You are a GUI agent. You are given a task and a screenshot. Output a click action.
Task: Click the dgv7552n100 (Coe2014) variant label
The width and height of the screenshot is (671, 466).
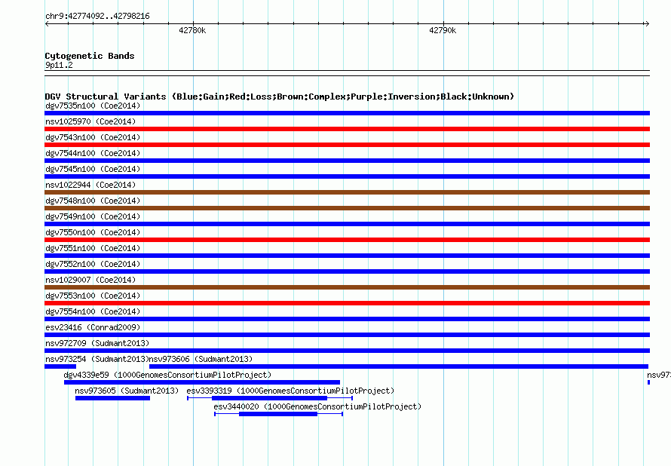[x=93, y=264]
